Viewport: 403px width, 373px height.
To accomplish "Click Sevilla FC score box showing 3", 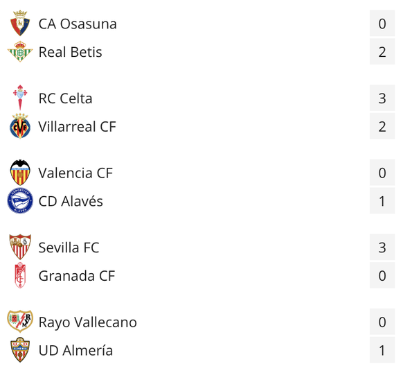I will coord(382,247).
